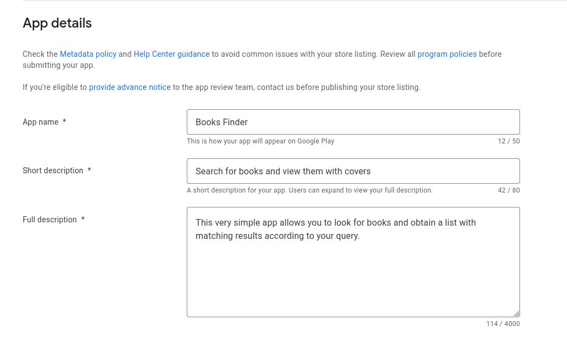Click the App details heading
This screenshot has width=567, height=352.
click(x=57, y=23)
